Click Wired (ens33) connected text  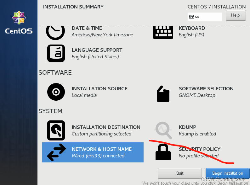(98, 156)
